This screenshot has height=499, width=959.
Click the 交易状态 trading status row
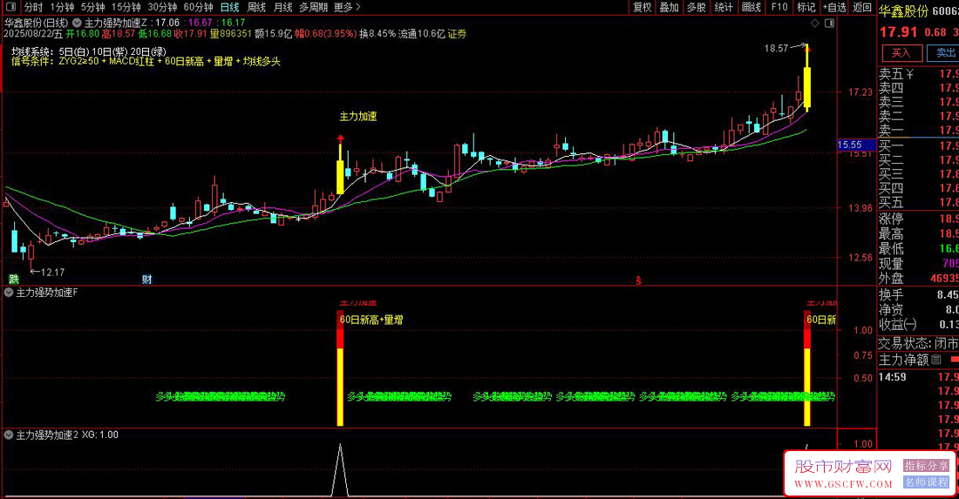tap(918, 344)
